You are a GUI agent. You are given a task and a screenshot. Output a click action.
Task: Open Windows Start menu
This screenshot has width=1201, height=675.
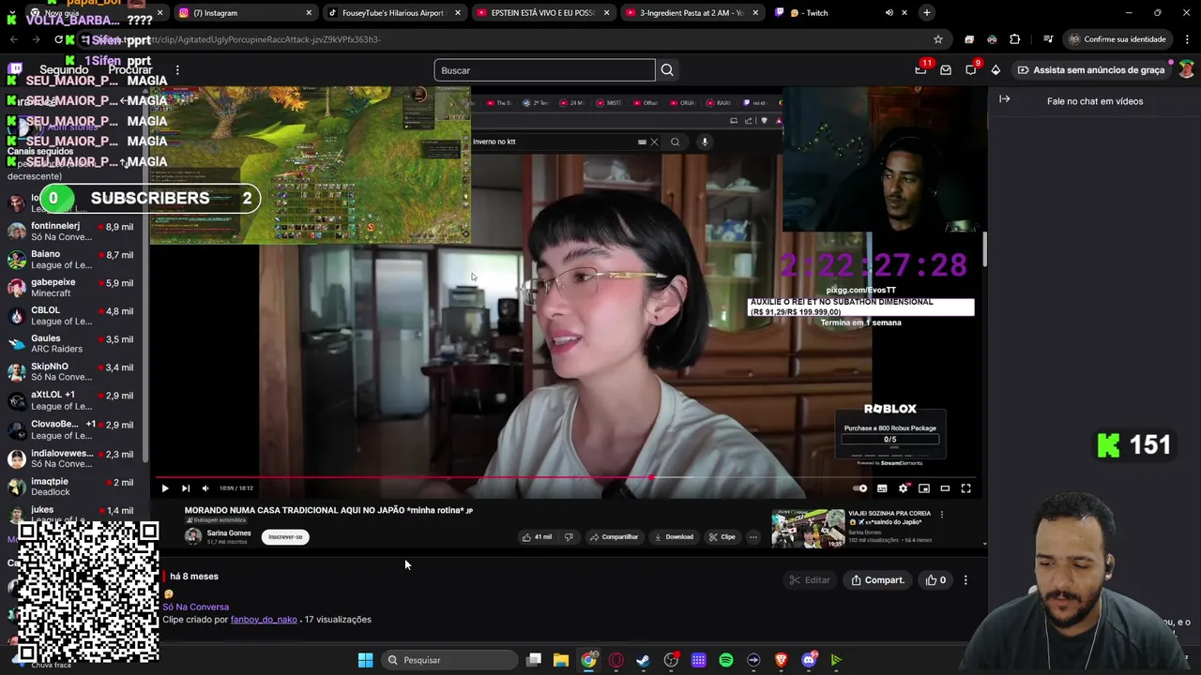pyautogui.click(x=365, y=660)
